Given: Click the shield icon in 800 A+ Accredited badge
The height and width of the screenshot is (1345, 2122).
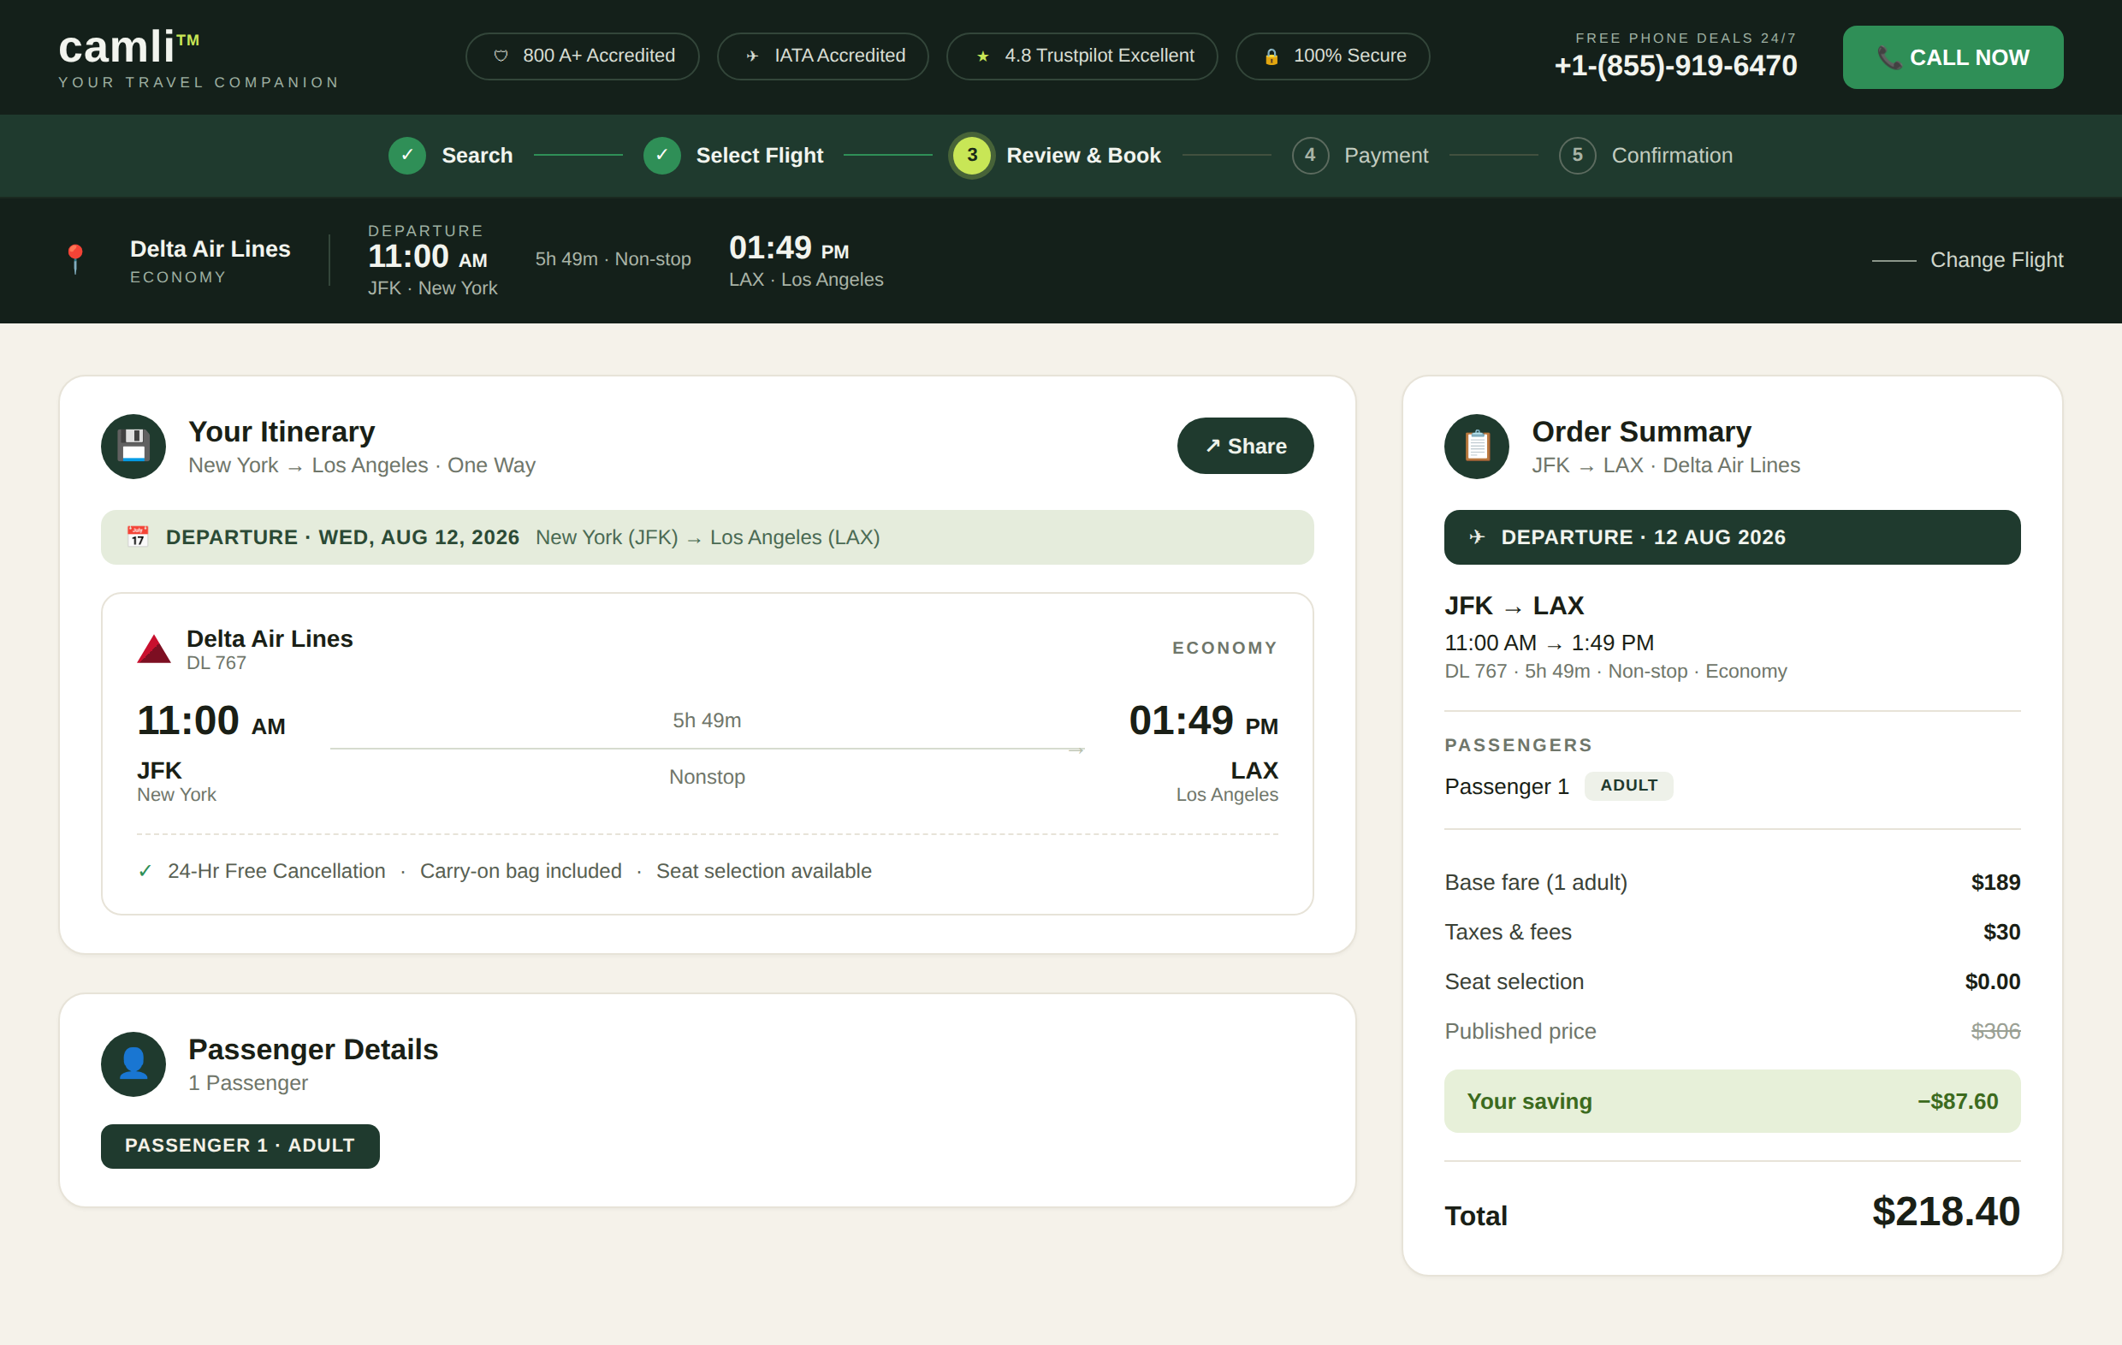Looking at the screenshot, I should tap(501, 56).
